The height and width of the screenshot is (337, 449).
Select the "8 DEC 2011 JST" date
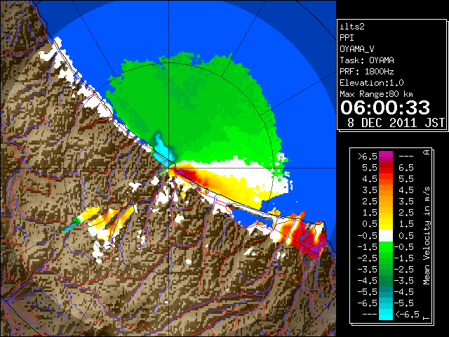click(x=396, y=123)
